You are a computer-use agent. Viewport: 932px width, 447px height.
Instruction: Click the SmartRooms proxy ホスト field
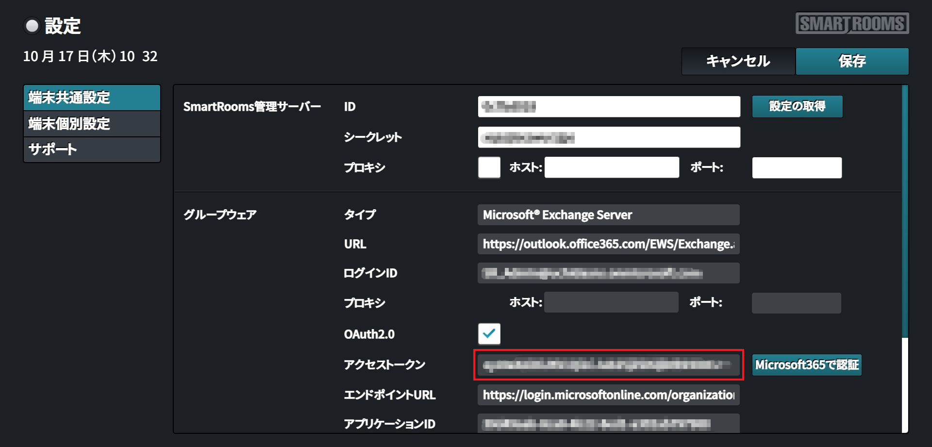[x=612, y=167]
